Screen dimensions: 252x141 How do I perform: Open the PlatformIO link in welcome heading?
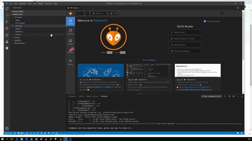(x=100, y=21)
